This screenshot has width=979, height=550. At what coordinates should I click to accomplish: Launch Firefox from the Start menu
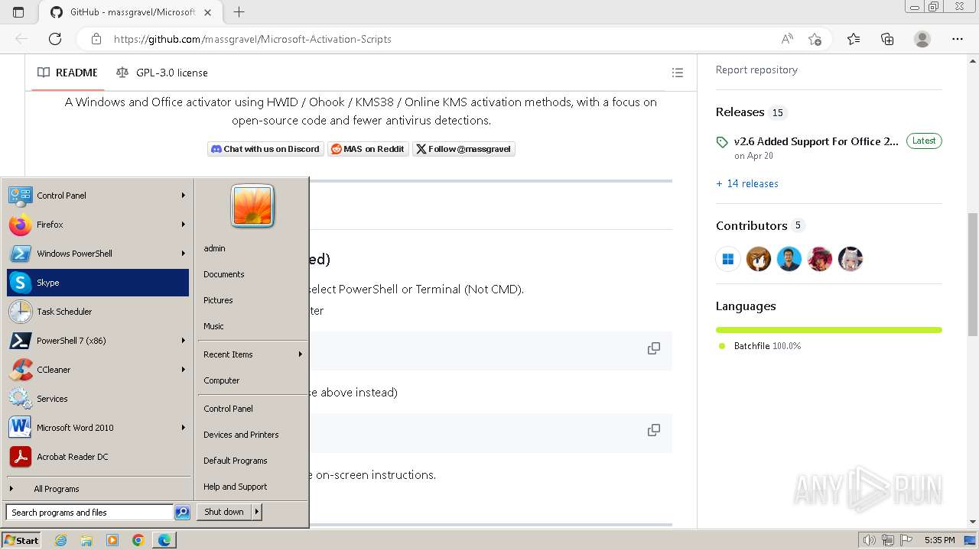97,225
